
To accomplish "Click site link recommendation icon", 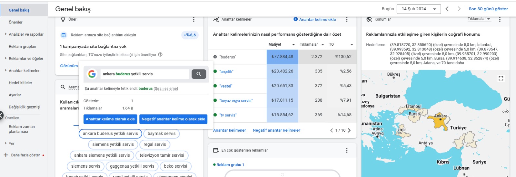I will tap(64, 35).
